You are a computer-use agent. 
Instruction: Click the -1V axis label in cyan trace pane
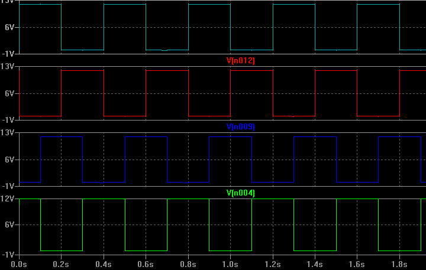click(8, 54)
